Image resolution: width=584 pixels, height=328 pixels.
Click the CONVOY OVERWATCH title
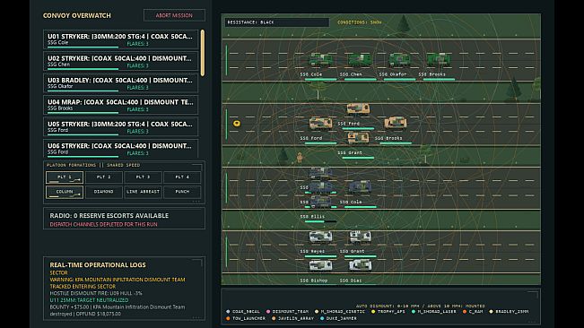77,15
